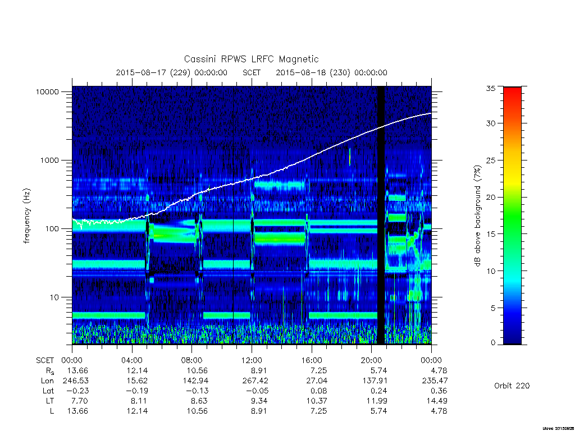Select the L row value 10.56
575x431 pixels.
(197, 411)
